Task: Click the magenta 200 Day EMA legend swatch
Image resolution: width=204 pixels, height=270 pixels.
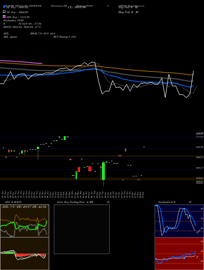Action: (4, 16)
